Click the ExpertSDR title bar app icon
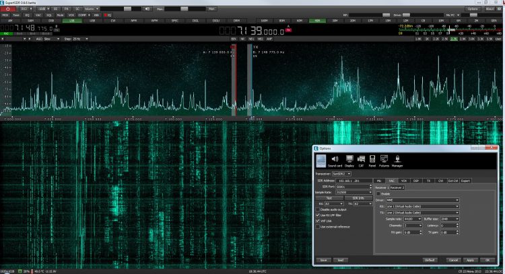This screenshot has height=274, width=505. point(3,3)
